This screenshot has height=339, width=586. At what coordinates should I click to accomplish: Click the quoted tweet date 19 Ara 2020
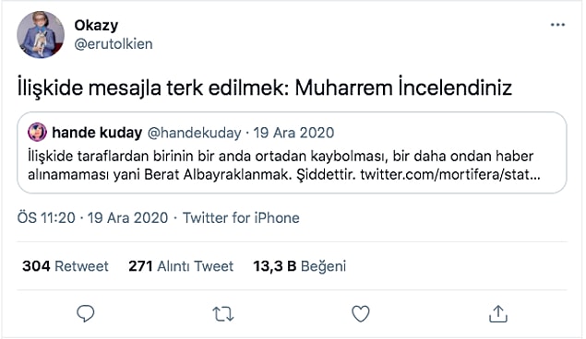point(293,133)
